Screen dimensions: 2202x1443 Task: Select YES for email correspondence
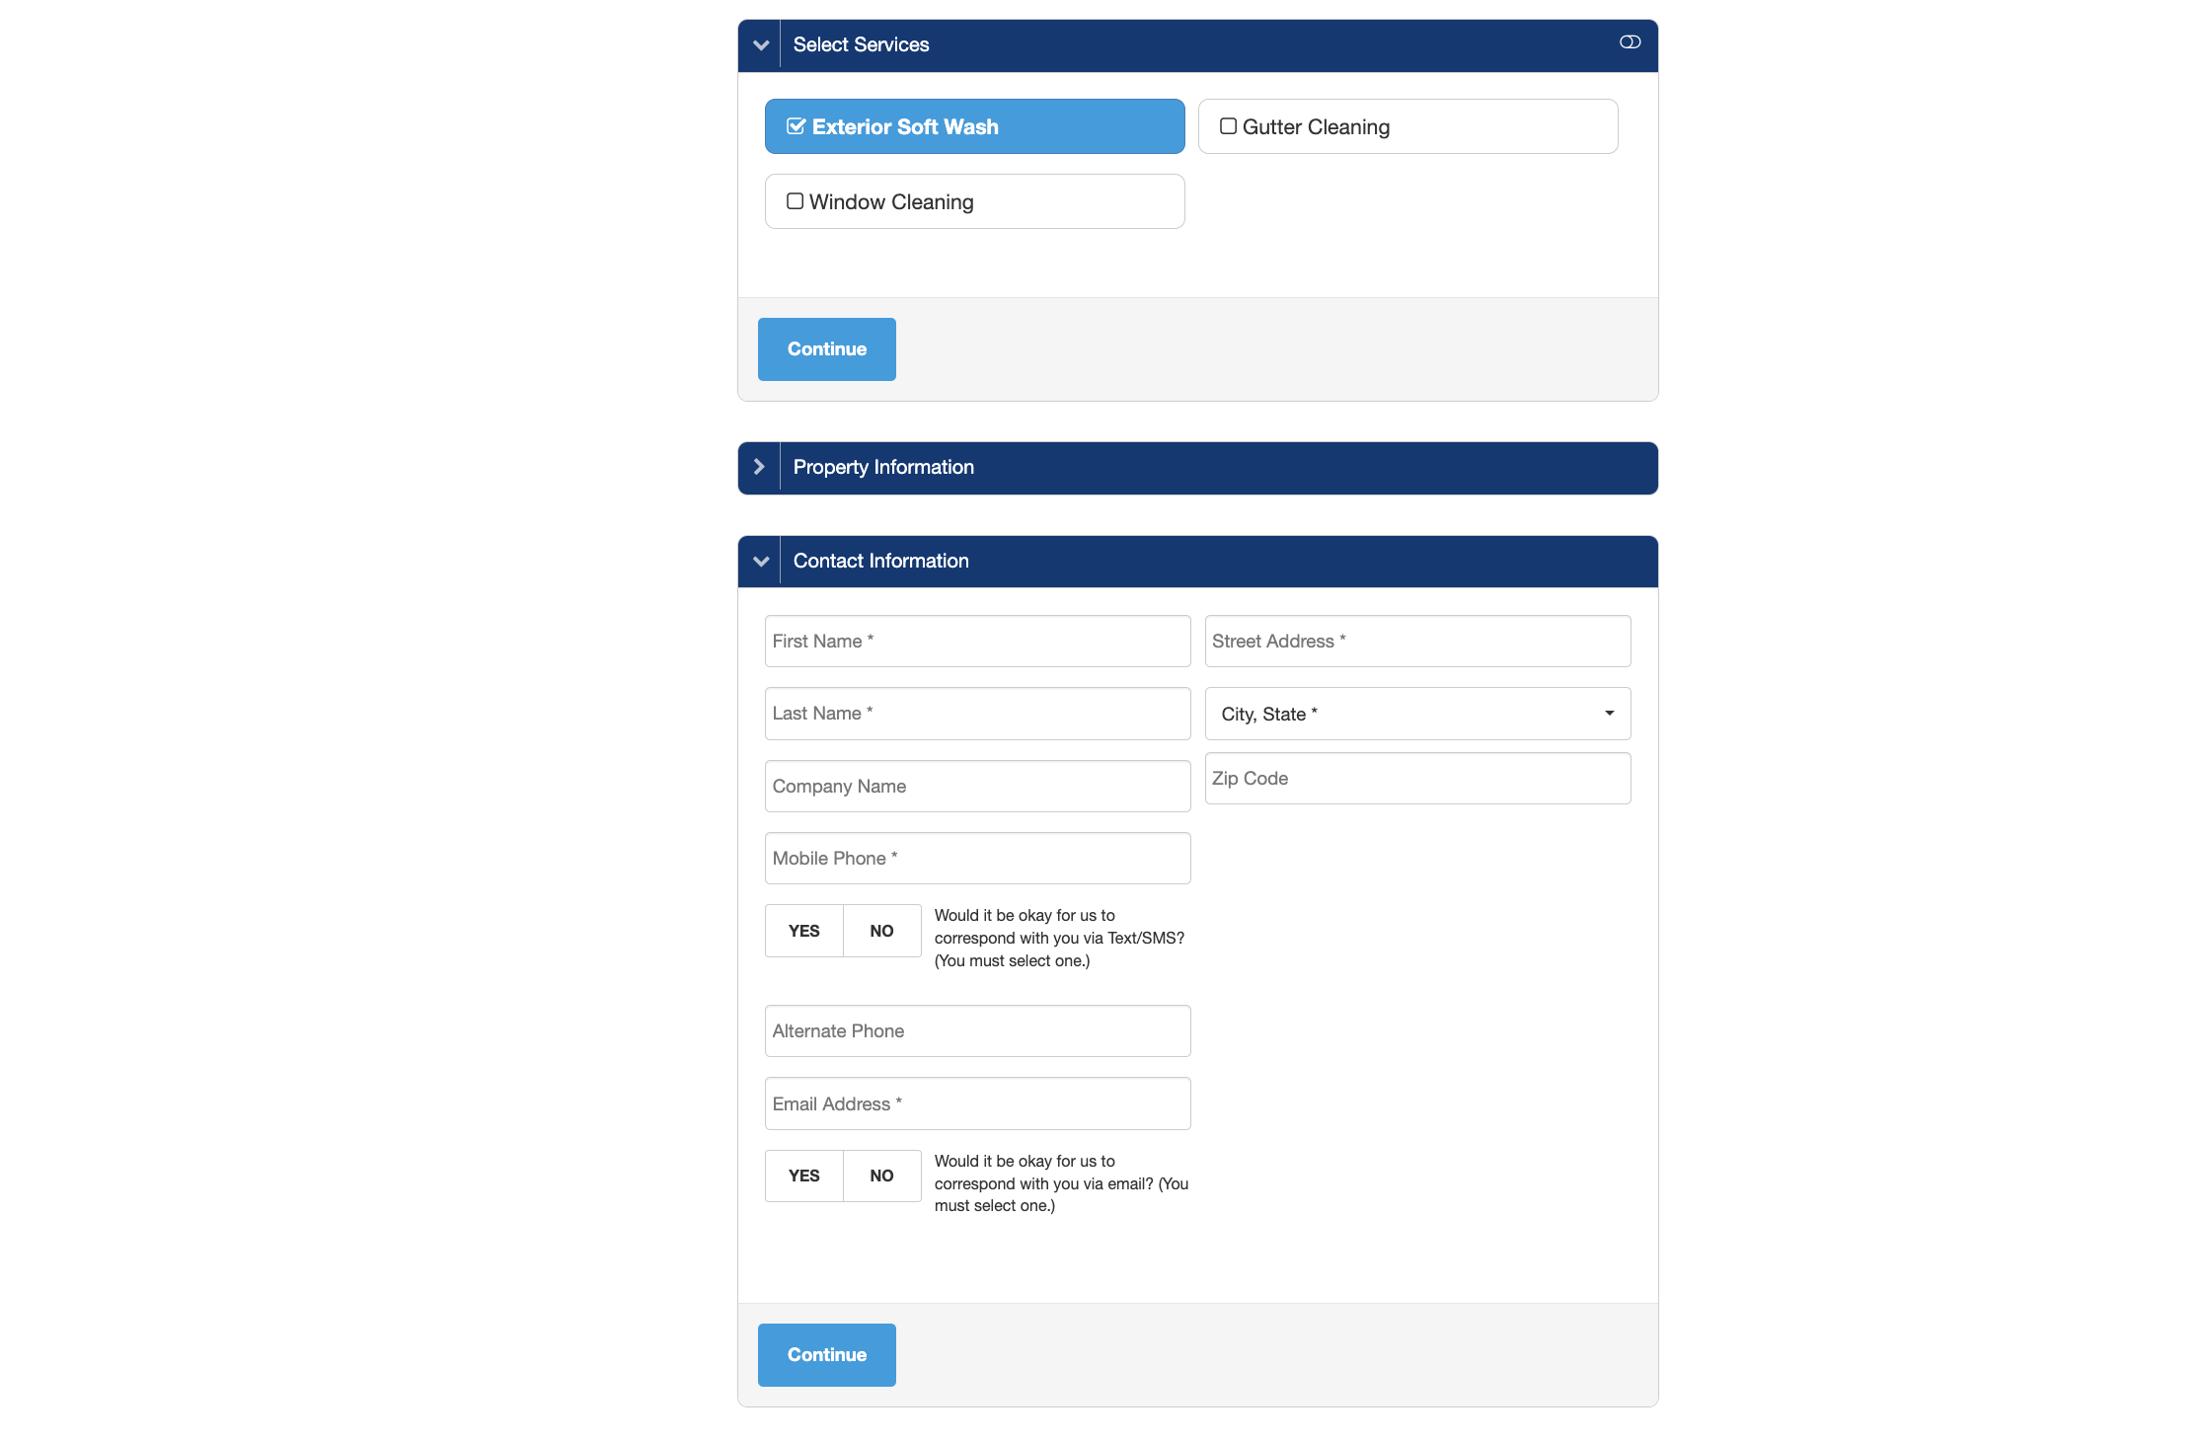pos(803,1176)
